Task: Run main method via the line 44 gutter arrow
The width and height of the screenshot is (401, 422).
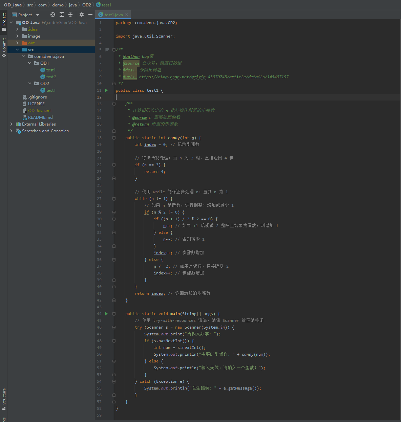Action: click(x=106, y=314)
